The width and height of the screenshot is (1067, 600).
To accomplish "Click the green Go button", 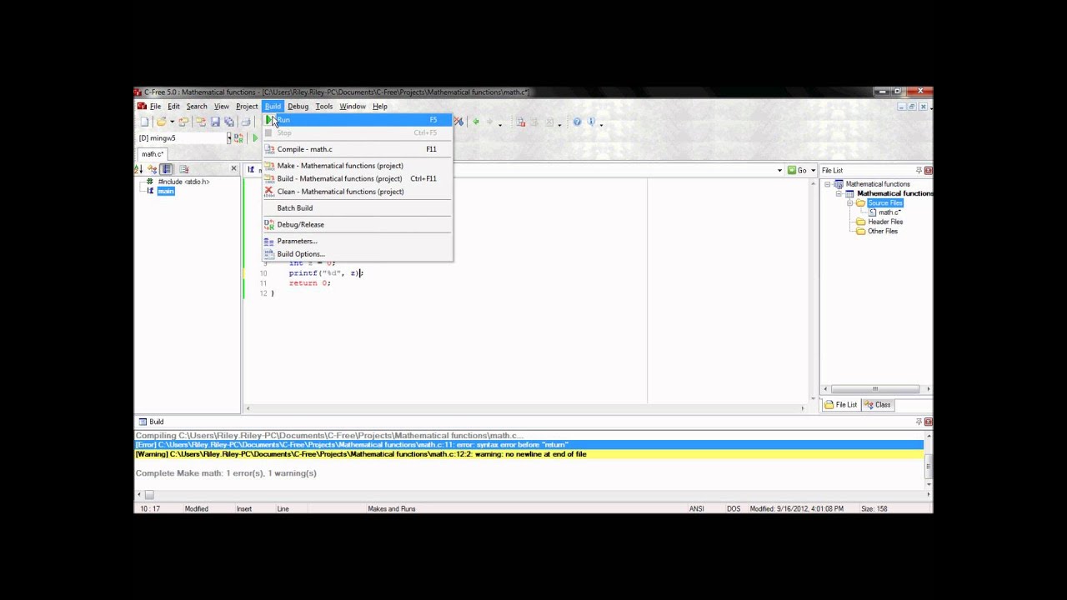I will pyautogui.click(x=799, y=171).
